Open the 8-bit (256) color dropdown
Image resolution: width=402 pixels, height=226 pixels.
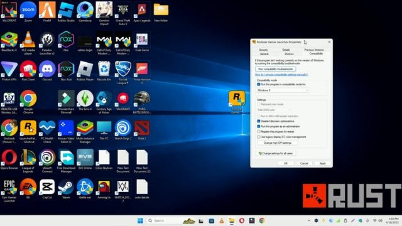tap(274, 110)
